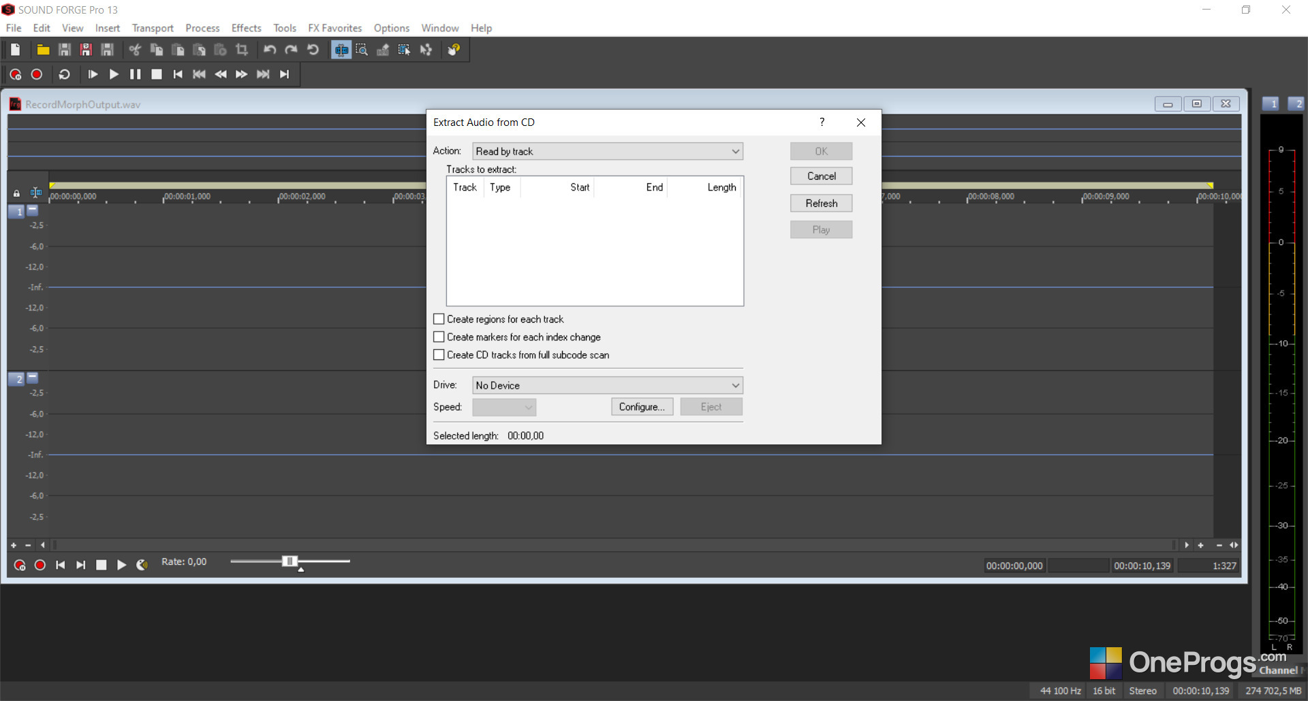The width and height of the screenshot is (1308, 701).
Task: Click the What's This help icon
Action: click(x=454, y=50)
